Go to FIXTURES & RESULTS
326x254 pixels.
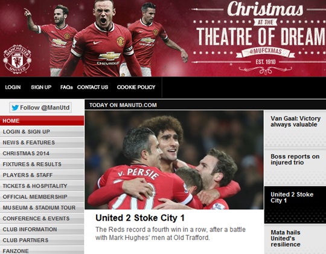pyautogui.click(x=42, y=164)
